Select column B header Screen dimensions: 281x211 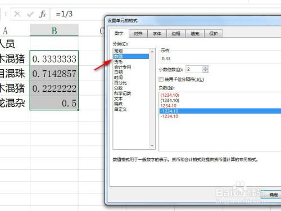pos(54,30)
